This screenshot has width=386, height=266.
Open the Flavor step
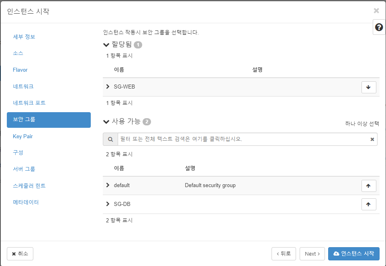20,70
